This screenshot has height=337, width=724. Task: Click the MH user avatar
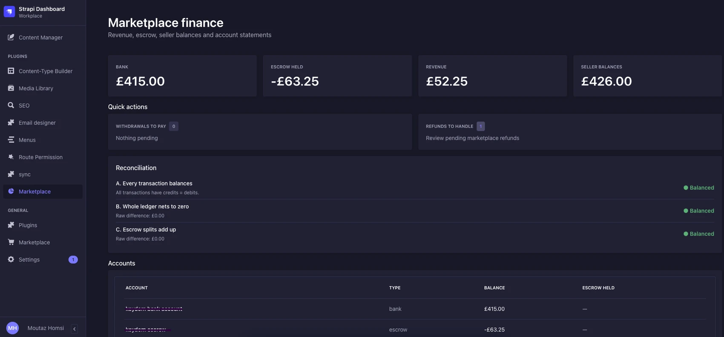(x=12, y=328)
